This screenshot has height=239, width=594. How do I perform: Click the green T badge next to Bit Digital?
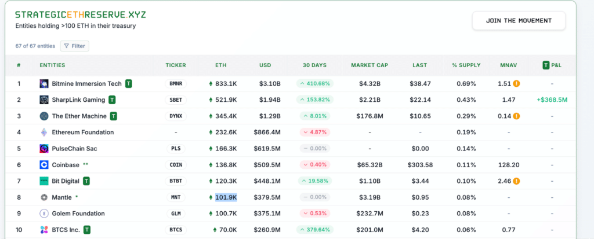pyautogui.click(x=86, y=181)
